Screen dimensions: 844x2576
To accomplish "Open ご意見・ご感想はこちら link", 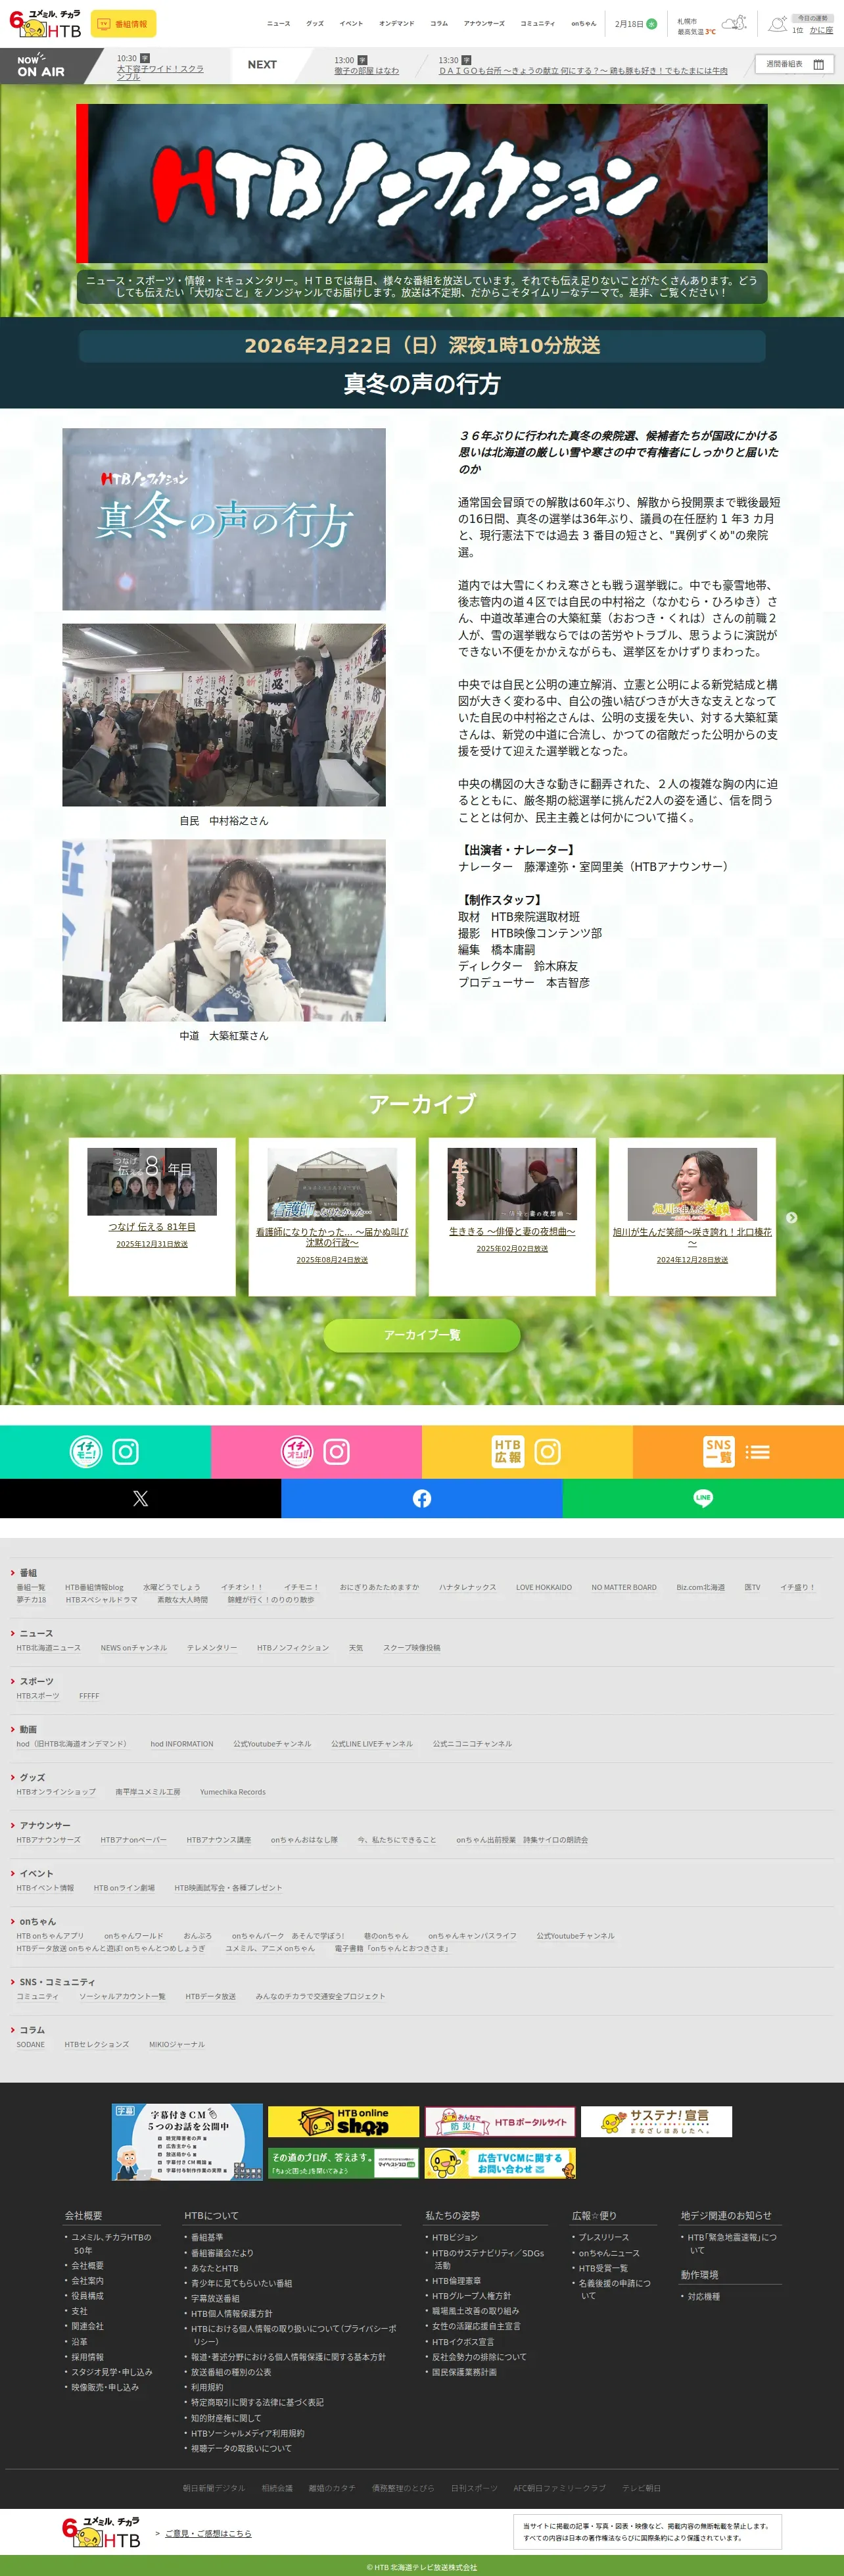I will click(208, 2533).
